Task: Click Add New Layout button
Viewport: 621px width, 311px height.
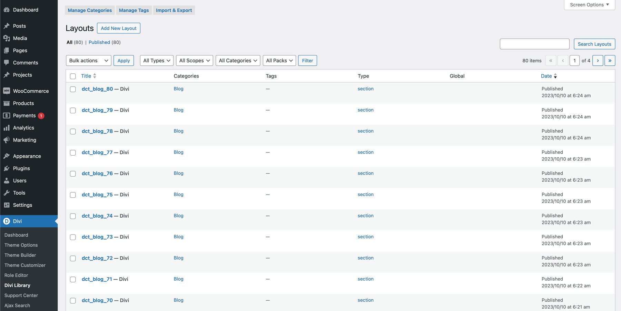Action: click(x=119, y=28)
